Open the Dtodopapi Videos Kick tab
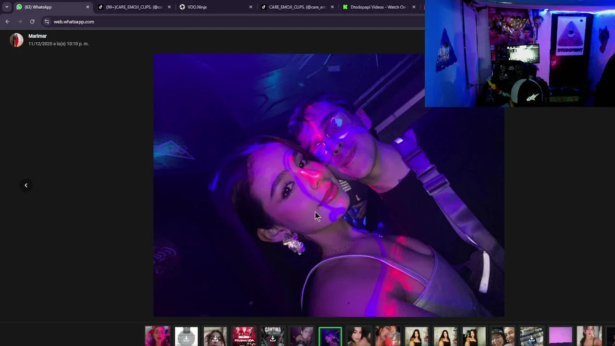 [x=379, y=7]
